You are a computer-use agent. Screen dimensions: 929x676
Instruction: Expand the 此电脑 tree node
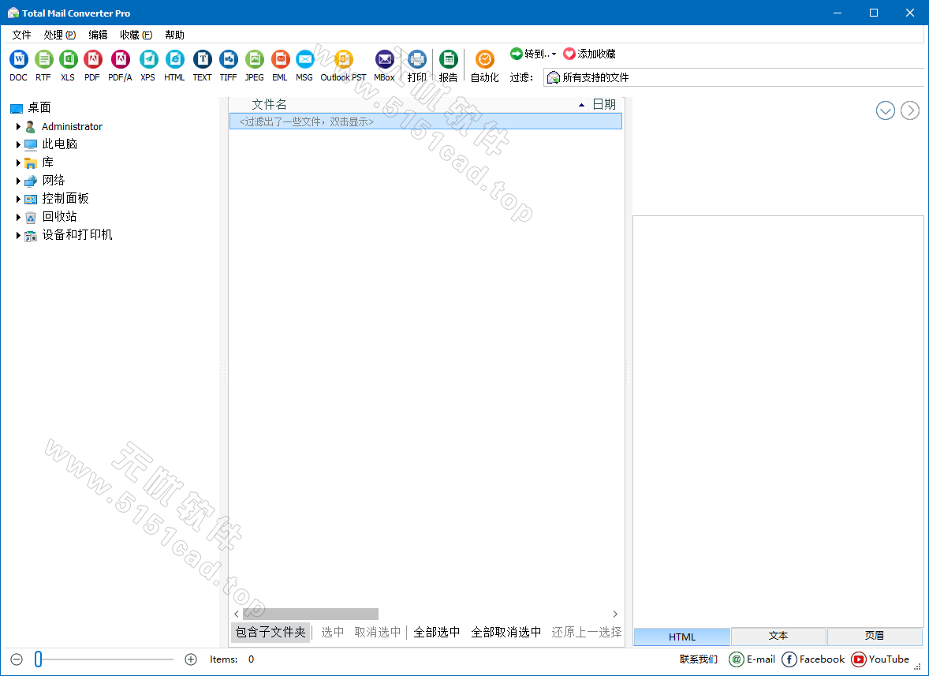click(x=18, y=144)
